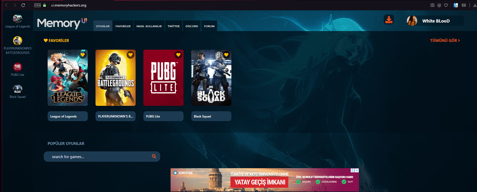The image size is (477, 192).
Task: Click the ad info icon
Action: pos(353,170)
